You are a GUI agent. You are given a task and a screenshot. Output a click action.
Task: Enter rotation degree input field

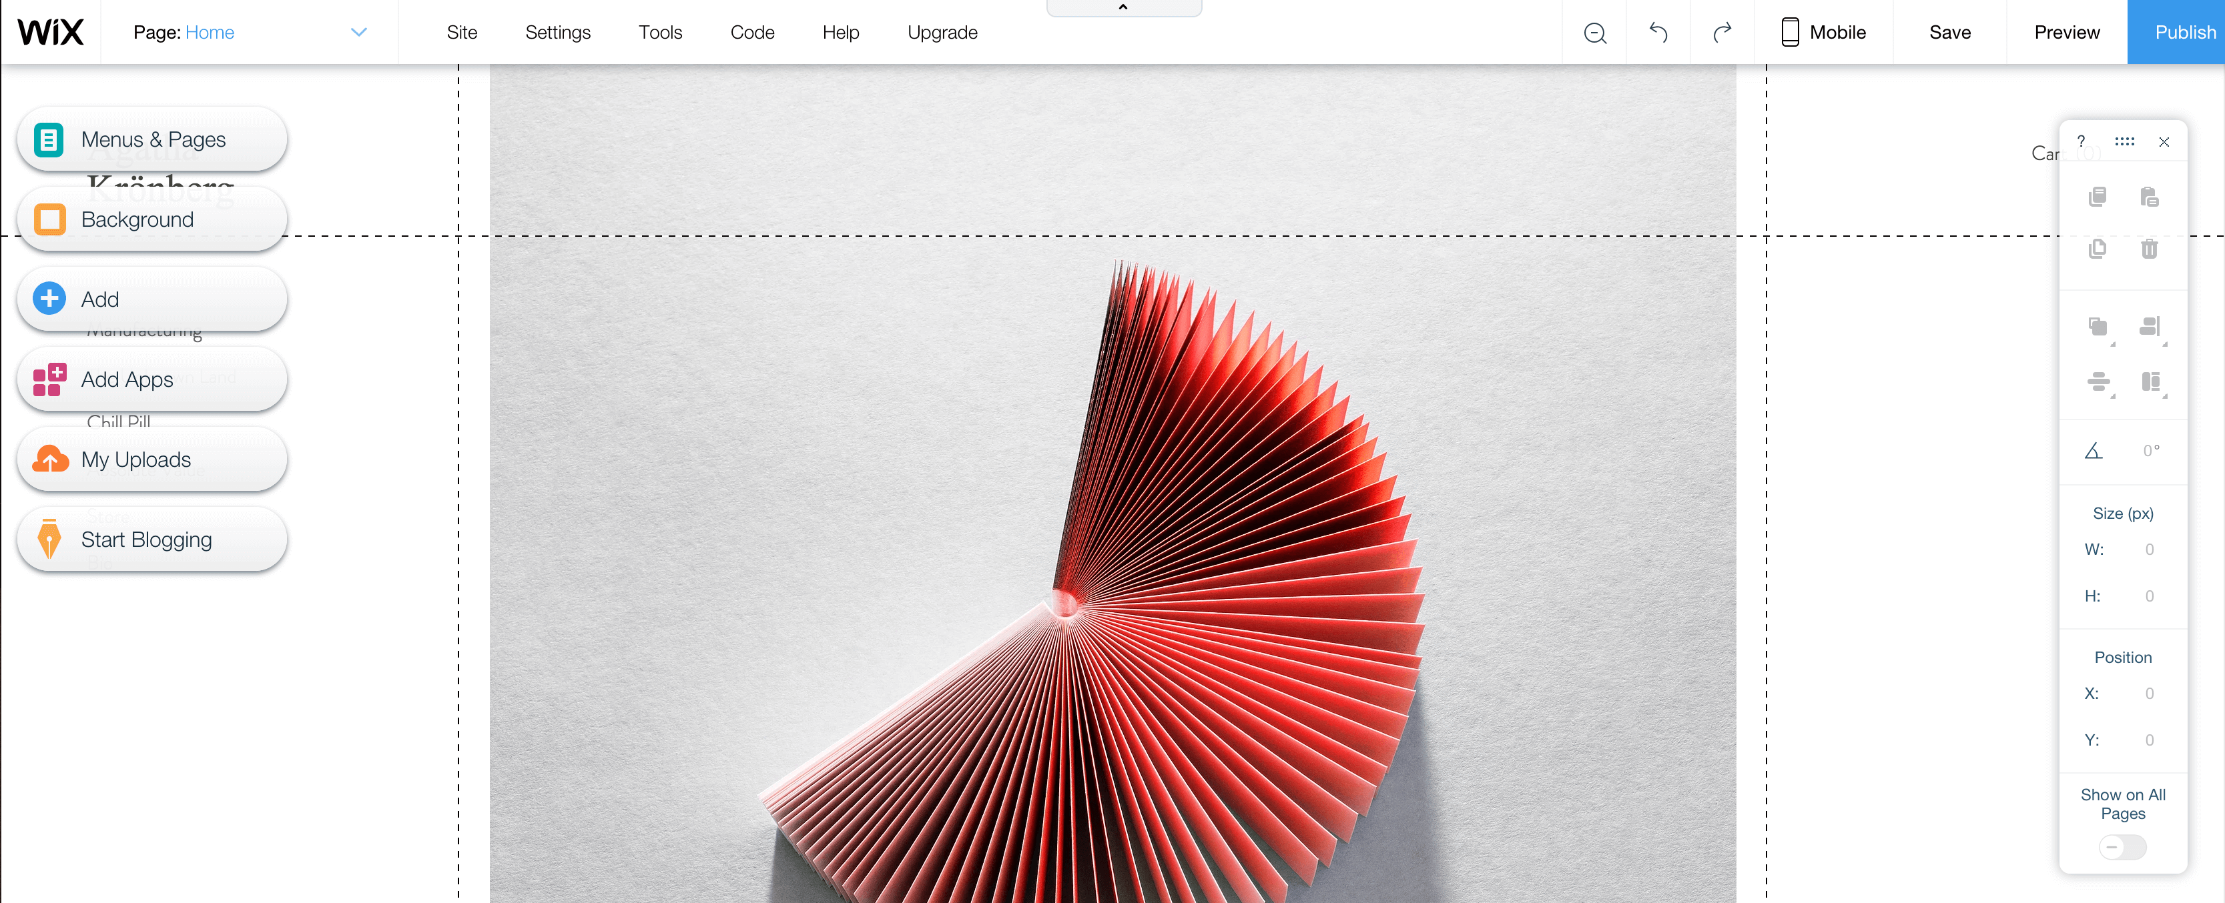[2142, 452]
